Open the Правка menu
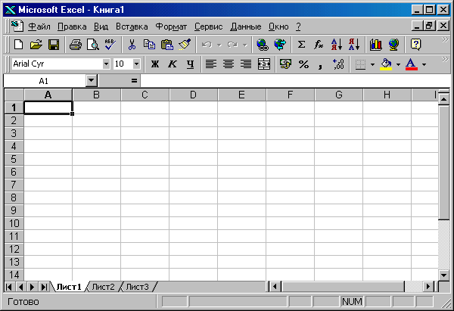 tap(72, 26)
